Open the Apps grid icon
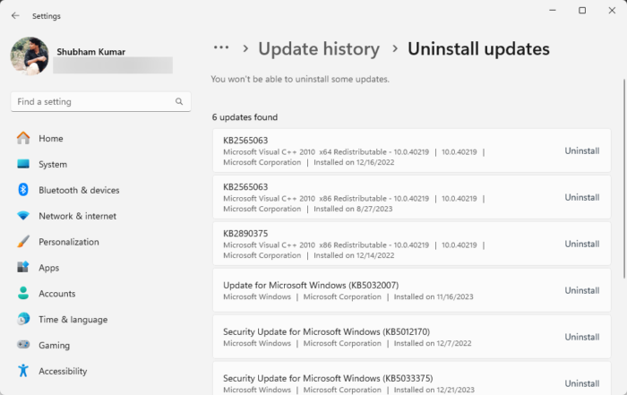 [x=23, y=268]
